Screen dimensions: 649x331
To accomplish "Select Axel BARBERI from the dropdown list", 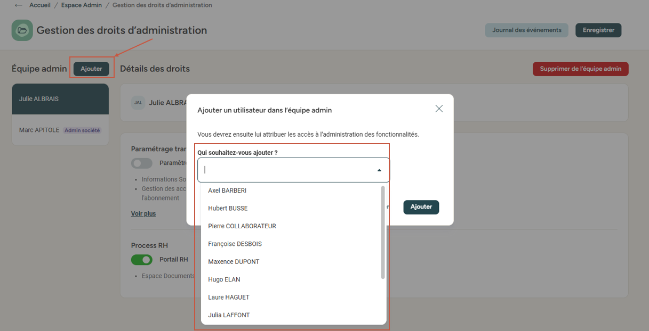I will 227,191.
